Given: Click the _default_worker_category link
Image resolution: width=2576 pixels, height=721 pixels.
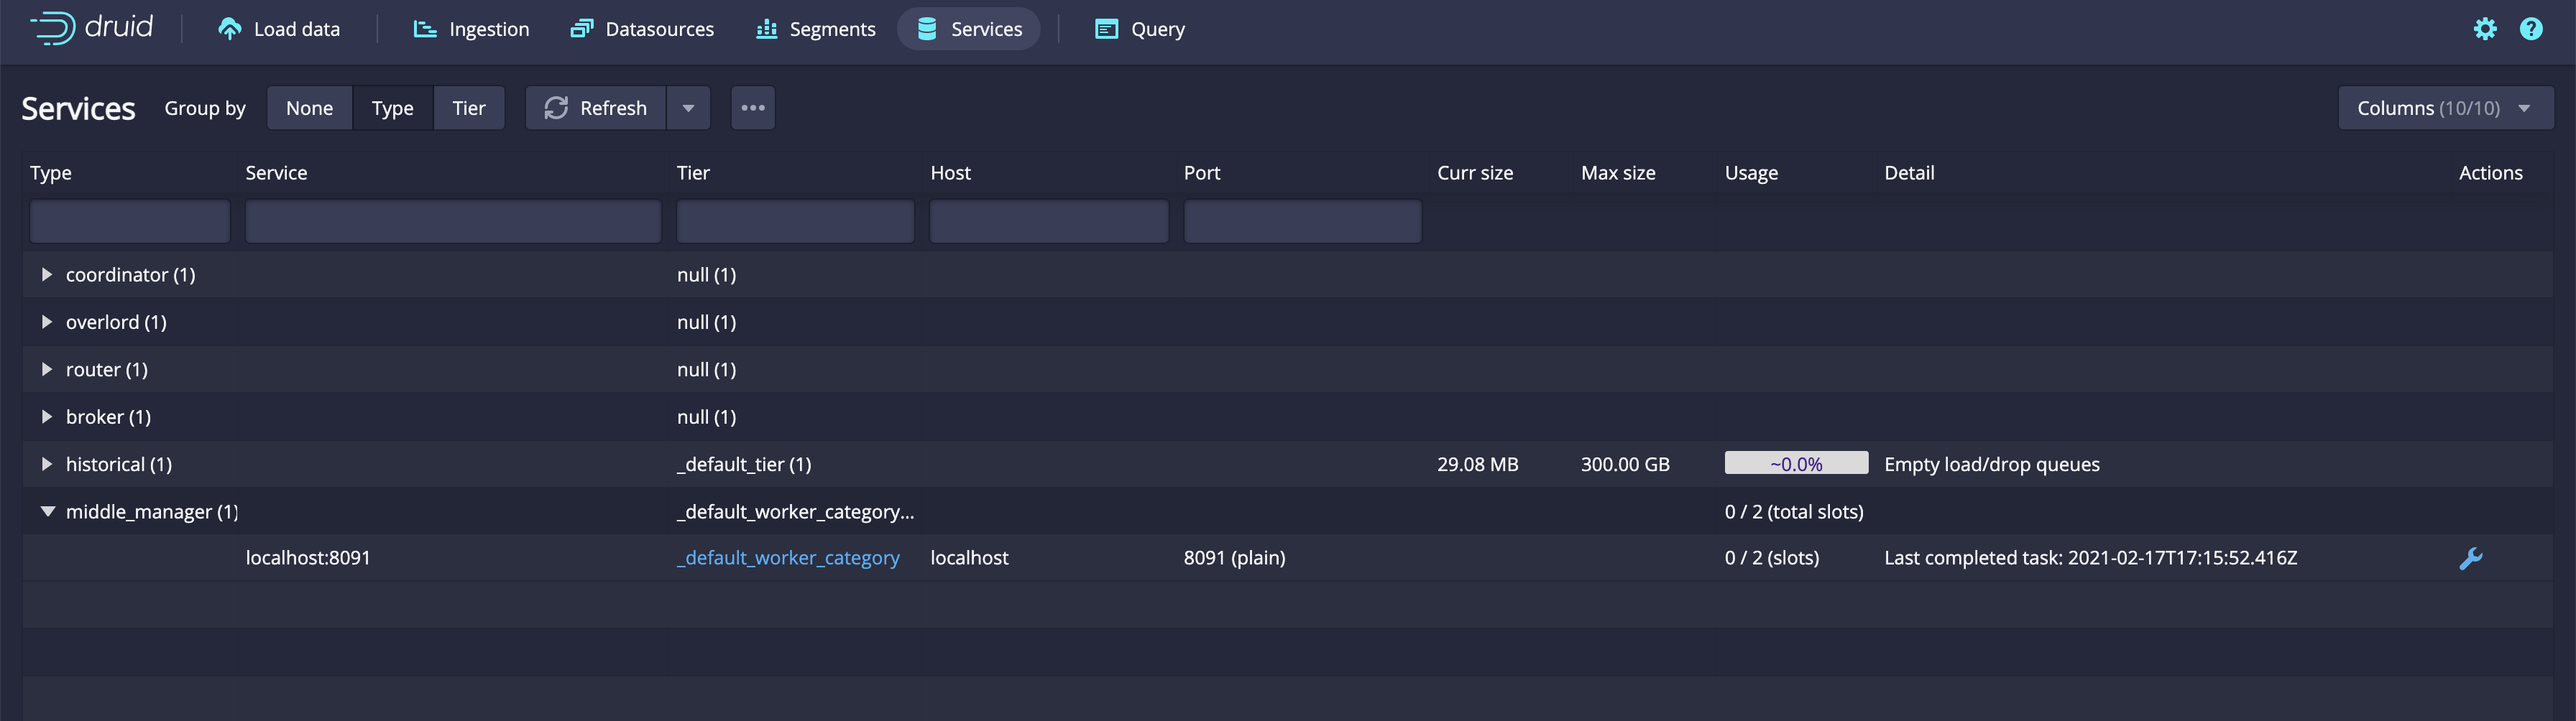Looking at the screenshot, I should pyautogui.click(x=788, y=558).
